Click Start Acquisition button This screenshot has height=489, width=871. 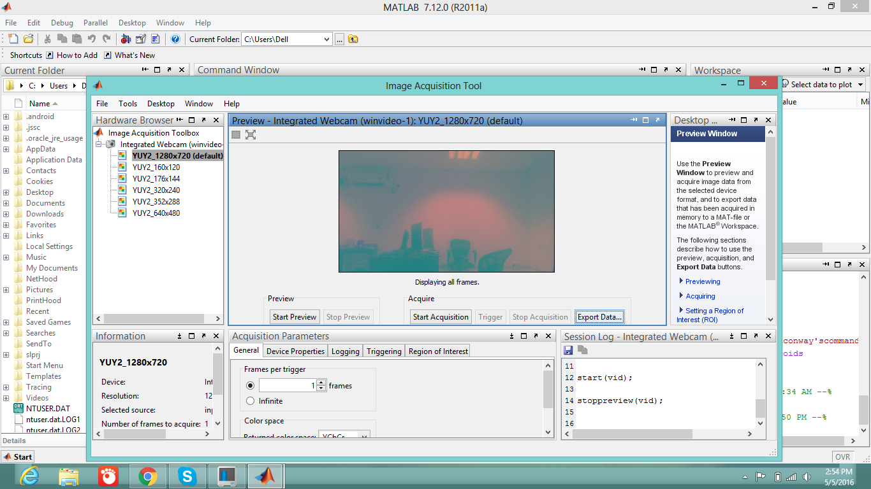click(441, 317)
